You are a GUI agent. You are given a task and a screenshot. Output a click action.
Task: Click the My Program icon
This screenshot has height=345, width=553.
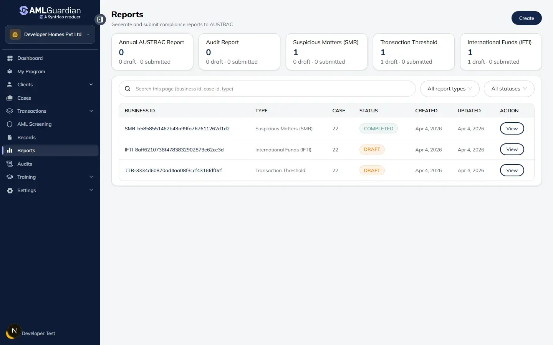10,71
